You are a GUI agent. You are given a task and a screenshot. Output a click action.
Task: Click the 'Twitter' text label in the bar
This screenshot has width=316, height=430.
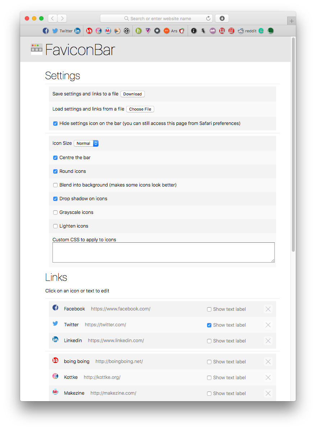pos(66,31)
